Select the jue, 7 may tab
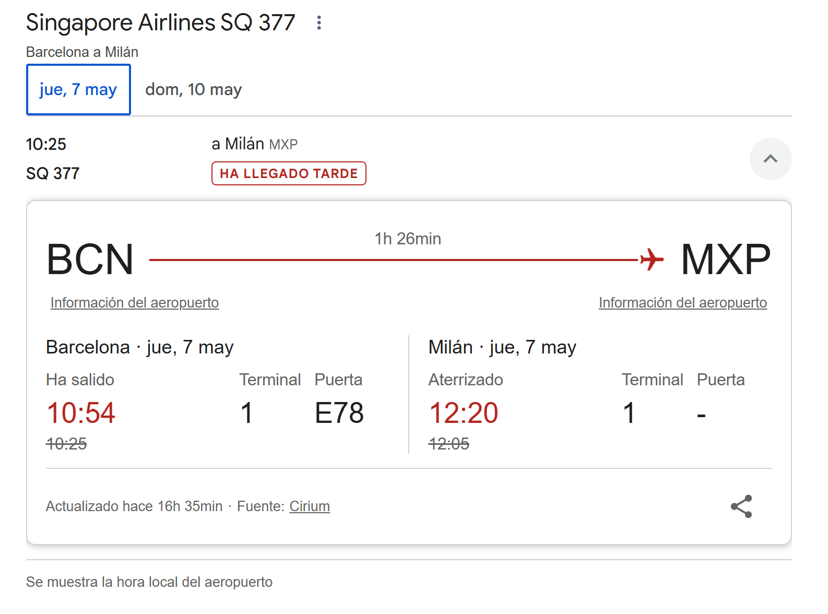Image resolution: width=828 pixels, height=614 pixels. click(78, 89)
